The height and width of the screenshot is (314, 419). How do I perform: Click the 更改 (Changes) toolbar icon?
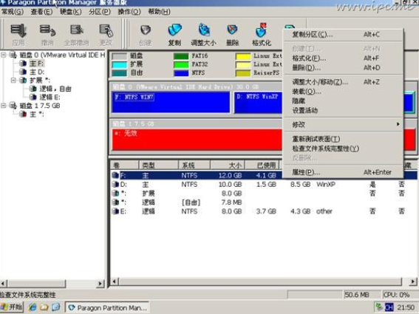(106, 35)
